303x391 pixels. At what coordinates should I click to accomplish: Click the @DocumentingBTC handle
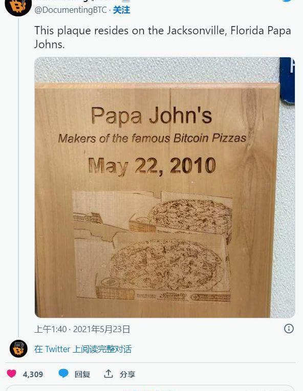pos(70,10)
